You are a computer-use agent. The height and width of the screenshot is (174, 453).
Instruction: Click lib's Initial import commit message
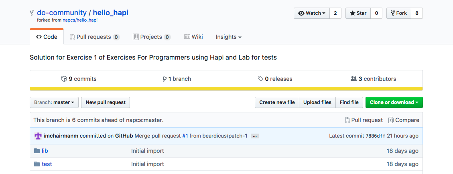(x=148, y=151)
